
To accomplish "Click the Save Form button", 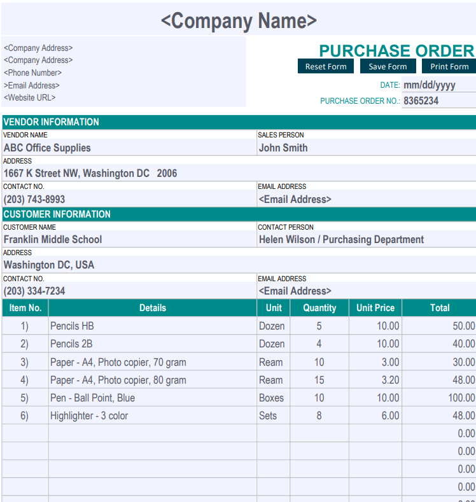I will 388,66.
